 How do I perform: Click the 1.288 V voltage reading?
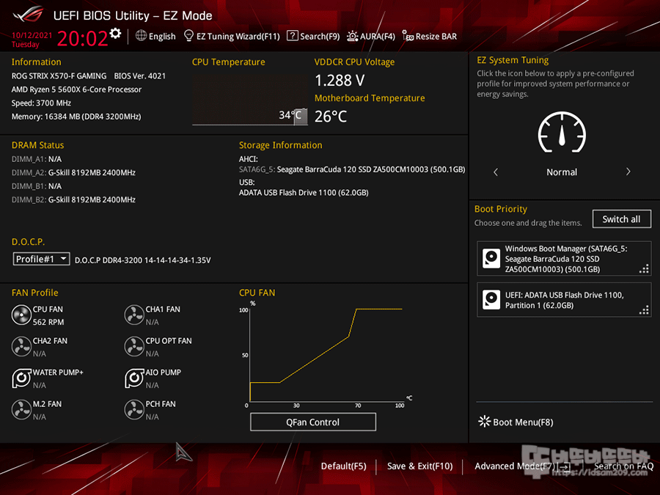click(340, 80)
